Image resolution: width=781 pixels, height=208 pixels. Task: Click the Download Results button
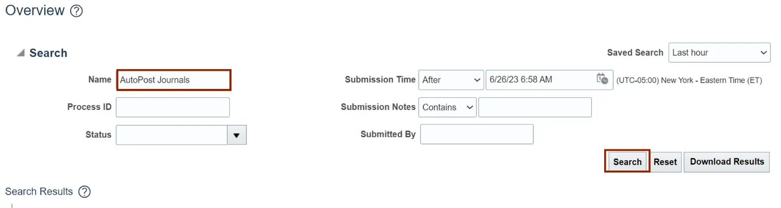tap(726, 162)
